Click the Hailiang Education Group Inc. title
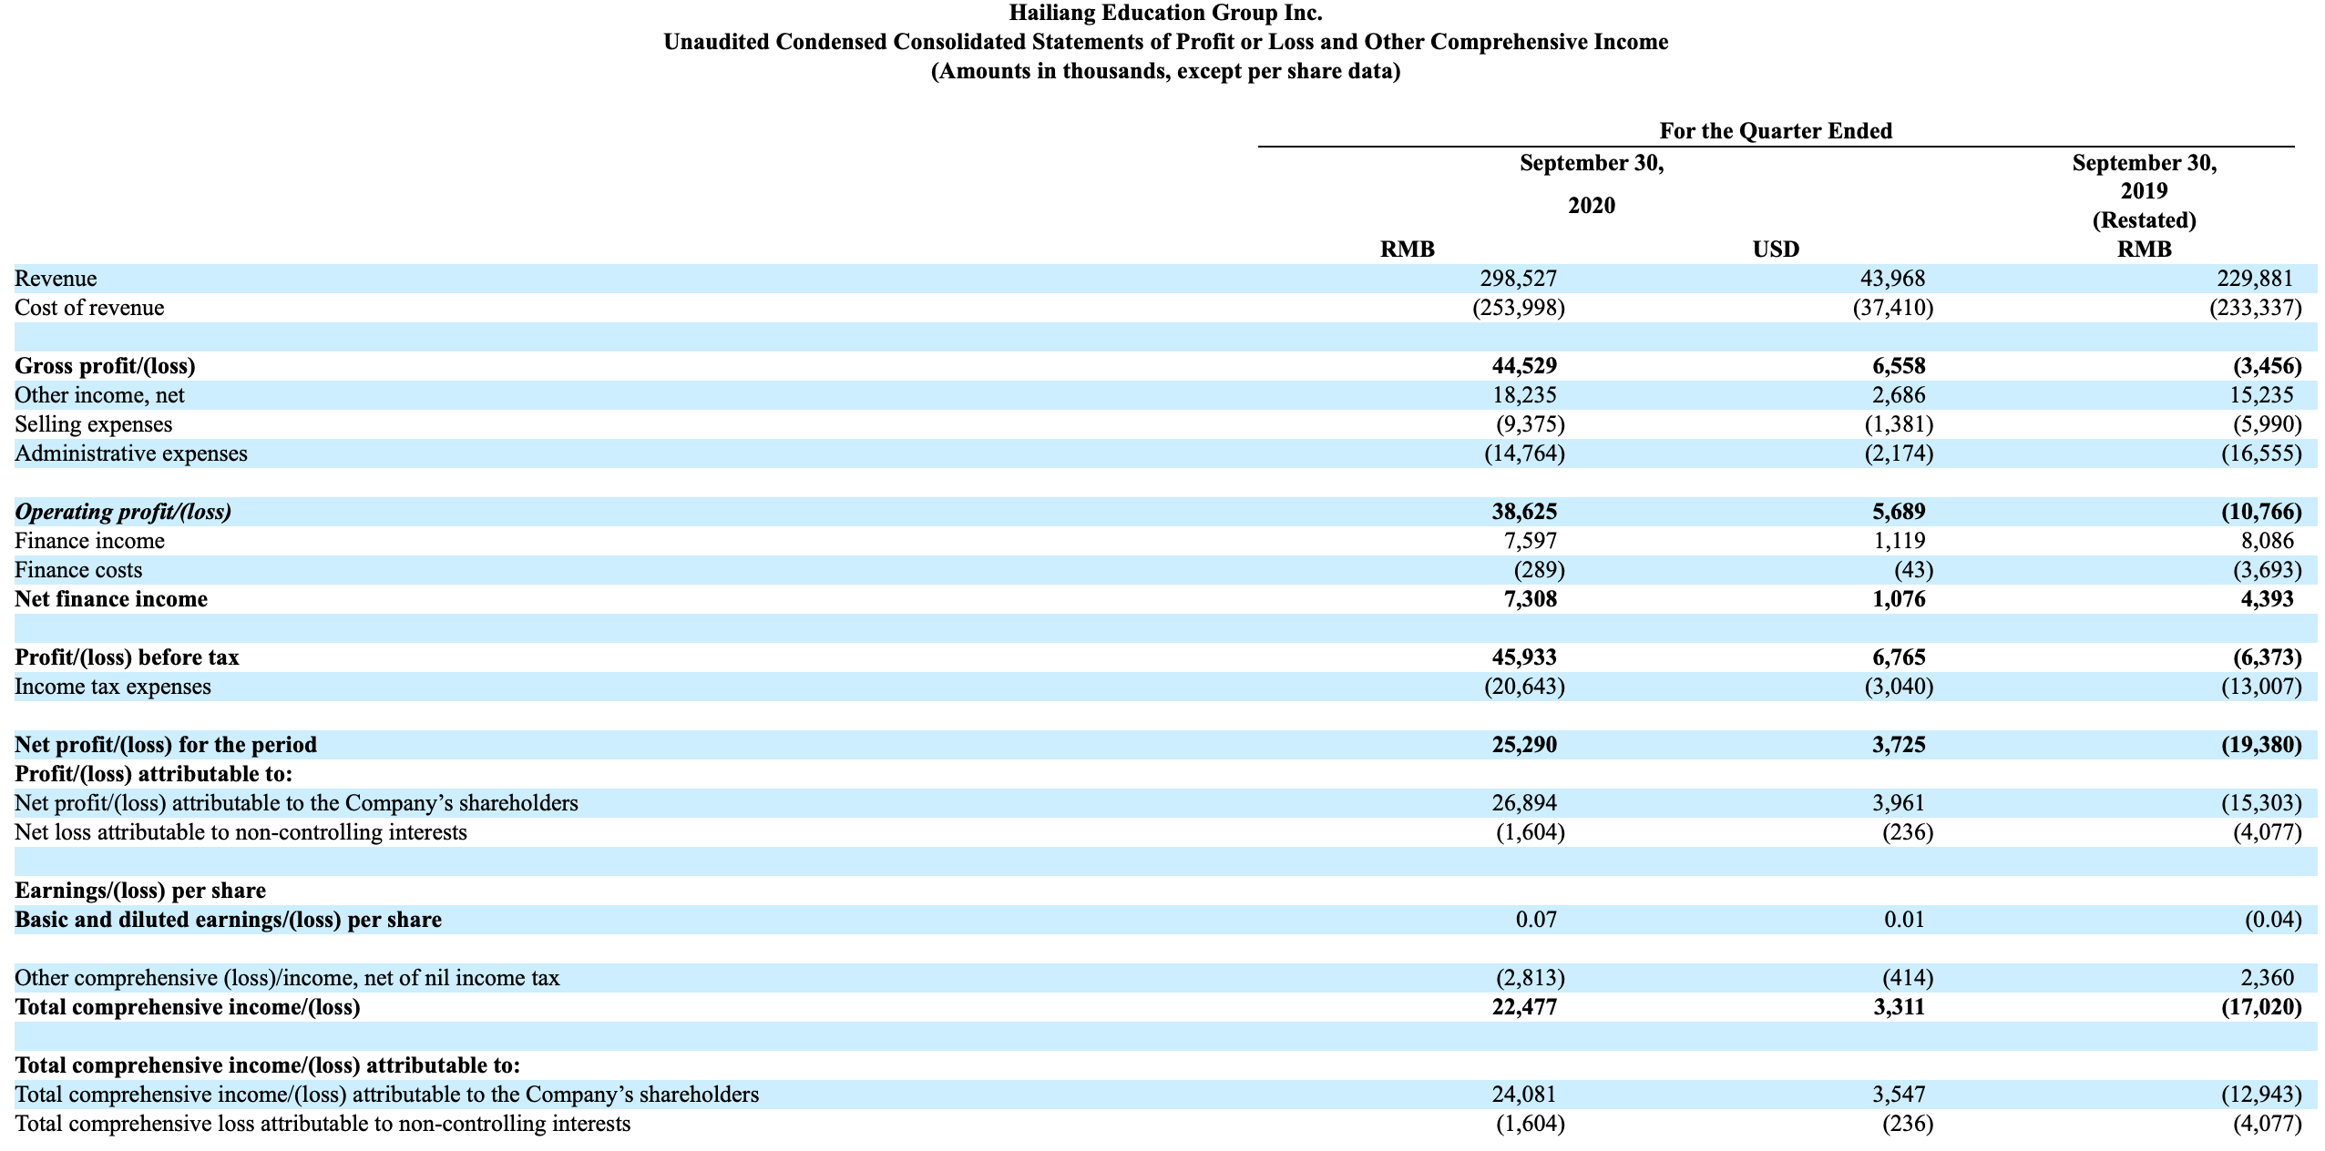The width and height of the screenshot is (2325, 1151). [1165, 13]
